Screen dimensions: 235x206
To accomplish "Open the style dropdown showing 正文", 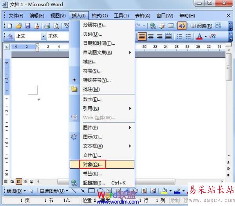I will coord(43,36).
